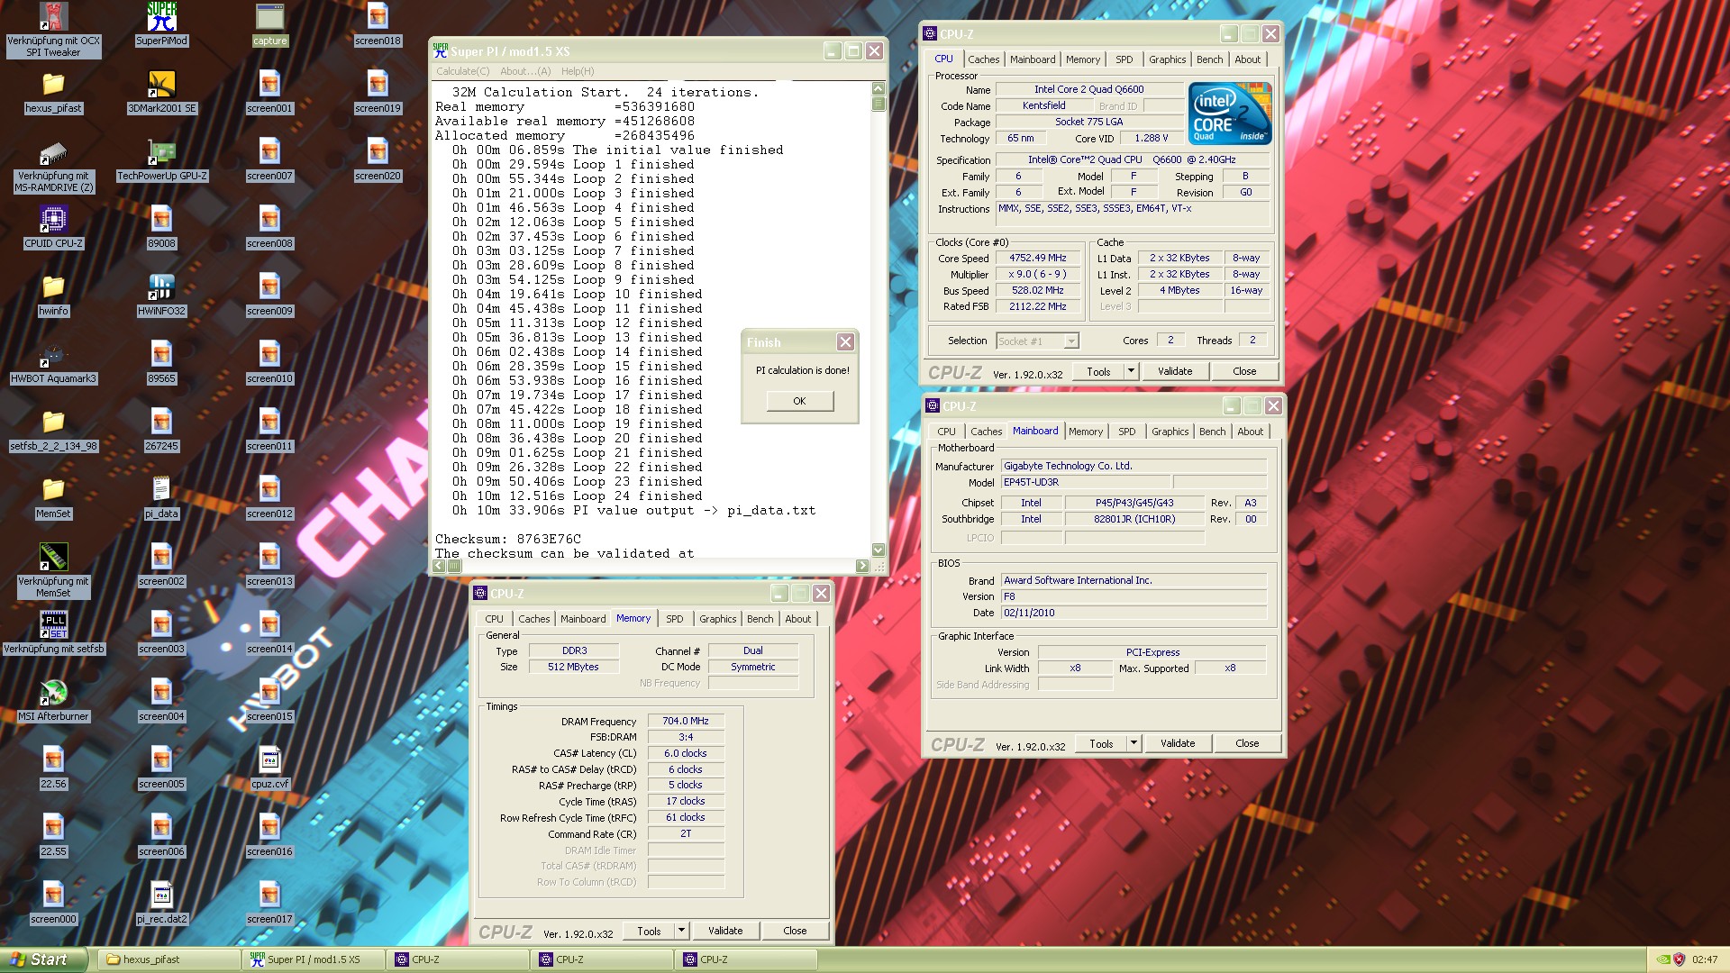The width and height of the screenshot is (1730, 973).
Task: Click Close button in Mainboard CPU-Z window
Action: click(x=1247, y=743)
